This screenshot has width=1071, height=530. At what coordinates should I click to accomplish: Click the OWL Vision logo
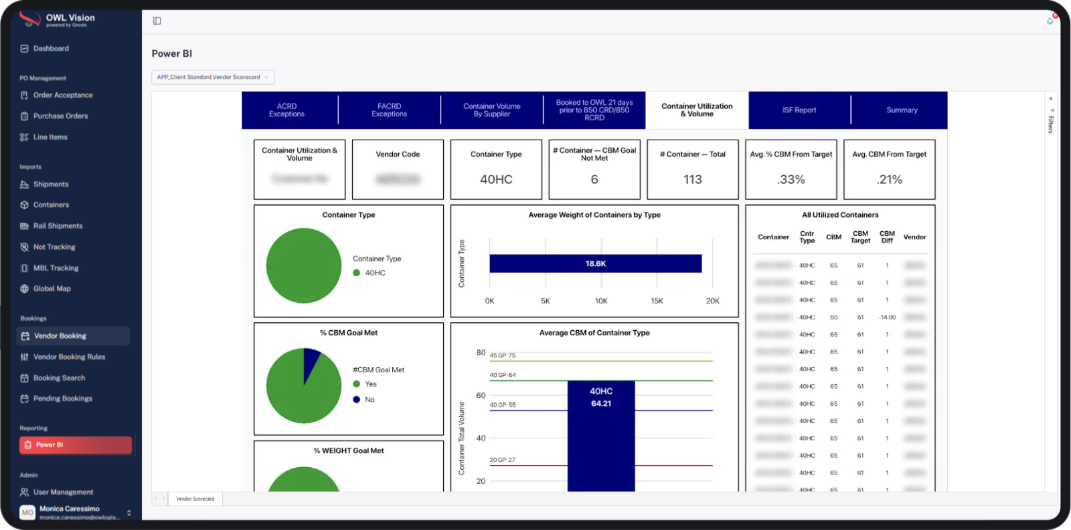point(58,19)
